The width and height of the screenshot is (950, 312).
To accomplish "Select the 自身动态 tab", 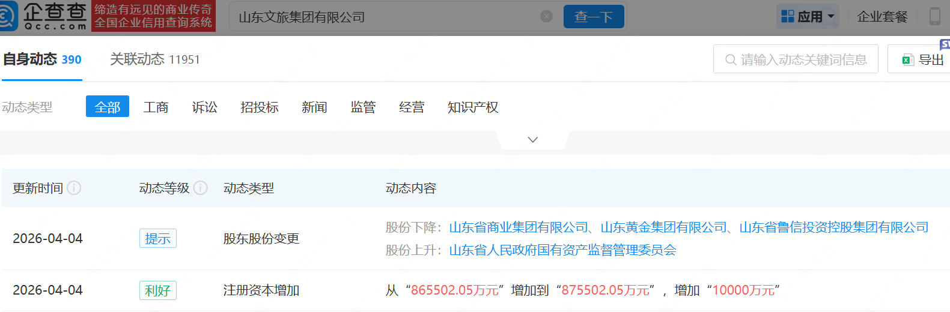I will tap(42, 59).
